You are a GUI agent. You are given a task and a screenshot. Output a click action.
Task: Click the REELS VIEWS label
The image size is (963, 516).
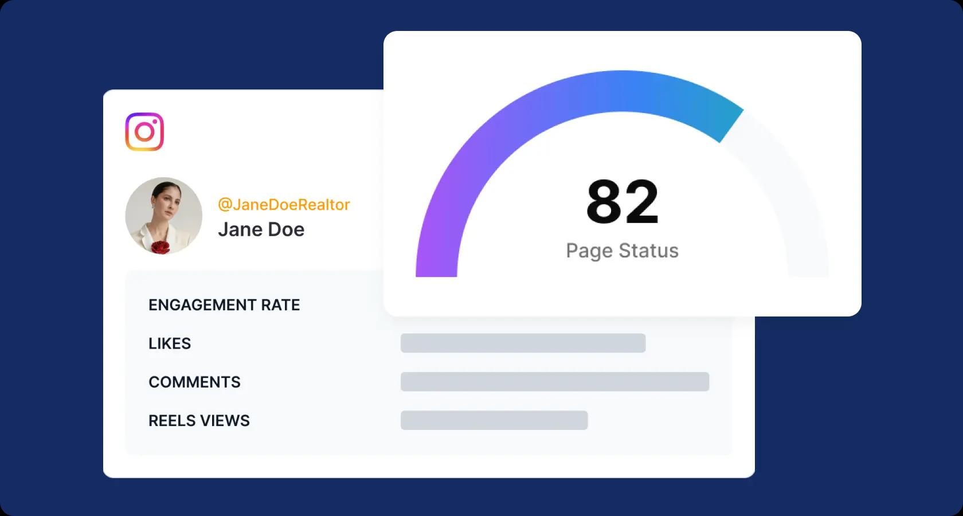pos(199,421)
